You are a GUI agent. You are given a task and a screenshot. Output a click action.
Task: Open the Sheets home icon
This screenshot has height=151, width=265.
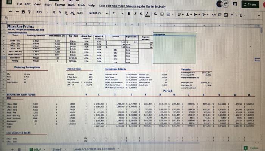pyautogui.click(x=9, y=2)
